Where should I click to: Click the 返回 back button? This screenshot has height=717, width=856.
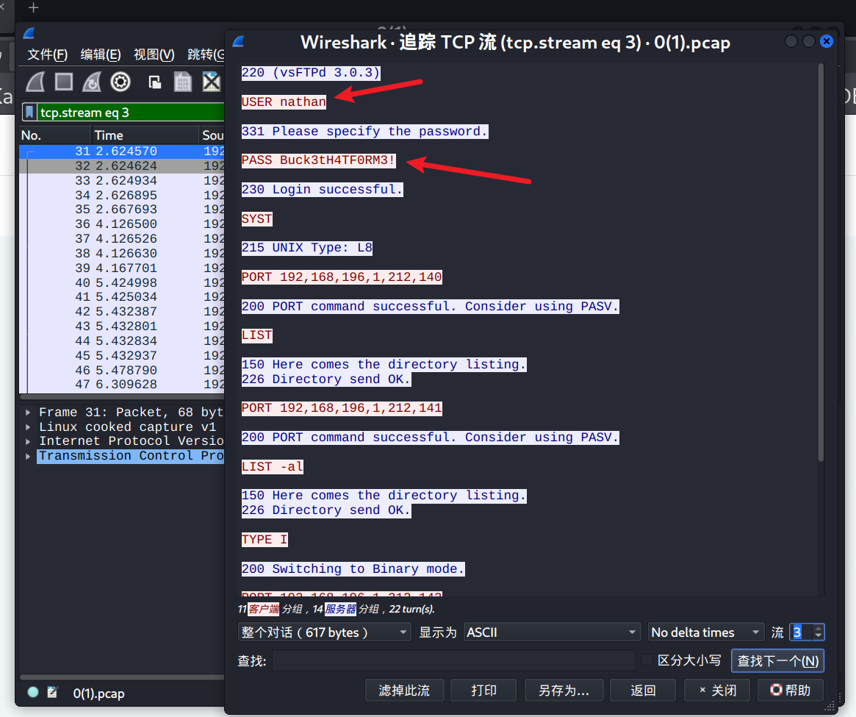pyautogui.click(x=643, y=691)
